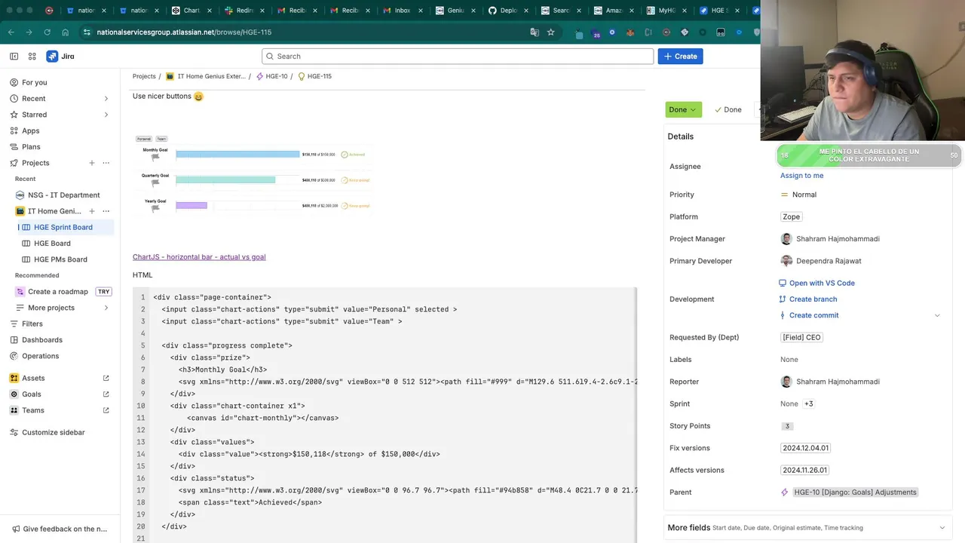
Task: Click the Zope platform tag
Action: [x=791, y=217]
